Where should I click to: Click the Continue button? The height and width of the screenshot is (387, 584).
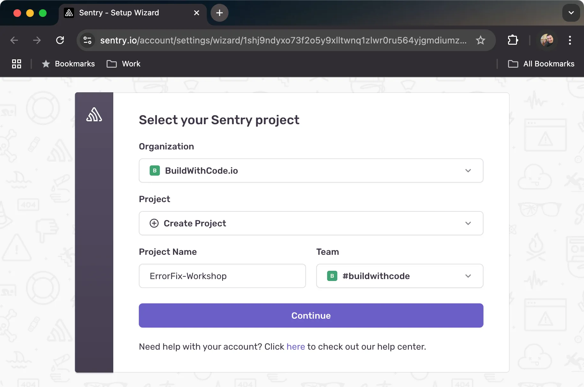(311, 315)
